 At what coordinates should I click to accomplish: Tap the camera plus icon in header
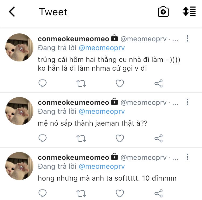click(x=163, y=12)
